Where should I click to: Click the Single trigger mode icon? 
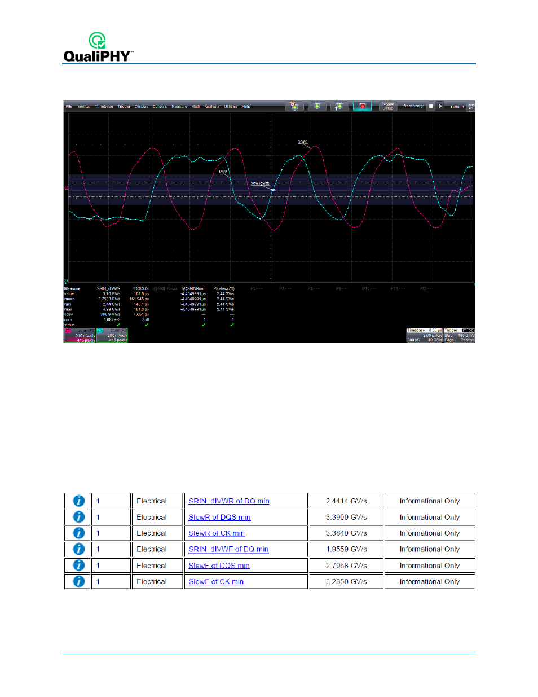tap(339, 106)
